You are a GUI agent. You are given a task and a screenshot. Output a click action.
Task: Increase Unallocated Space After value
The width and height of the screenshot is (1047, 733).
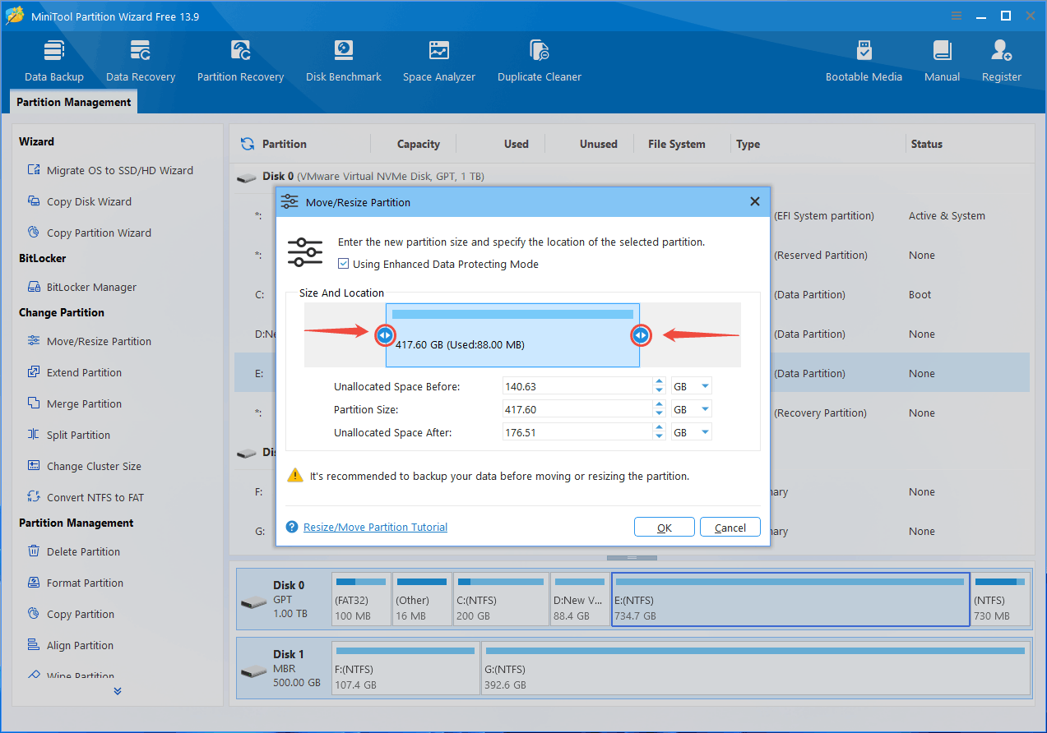[659, 428]
